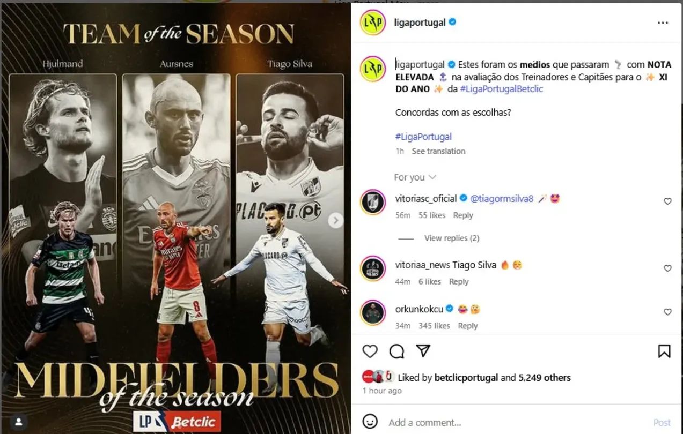683x434 pixels.
Task: Like the orkunkokcu comment
Action: (667, 312)
